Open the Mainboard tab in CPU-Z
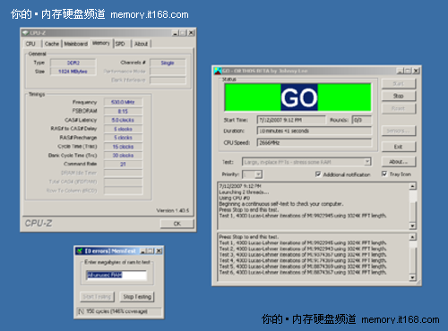This screenshot has height=331, width=448. (x=76, y=44)
